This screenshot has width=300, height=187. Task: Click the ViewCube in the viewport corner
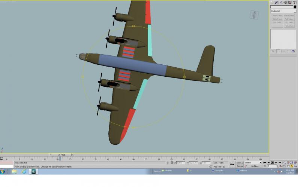[254, 15]
